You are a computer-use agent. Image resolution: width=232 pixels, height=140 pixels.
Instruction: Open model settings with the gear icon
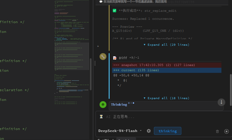(x=149, y=131)
